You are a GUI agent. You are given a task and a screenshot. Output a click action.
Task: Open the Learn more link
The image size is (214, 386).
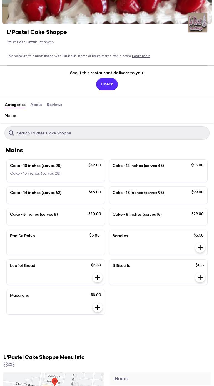click(141, 56)
